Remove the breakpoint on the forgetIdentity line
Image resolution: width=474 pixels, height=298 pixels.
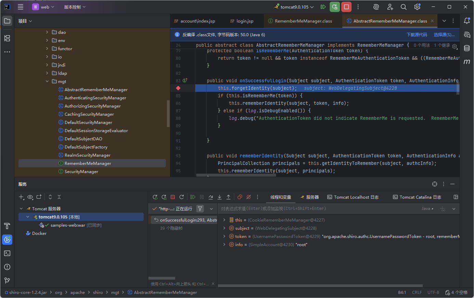tap(178, 88)
